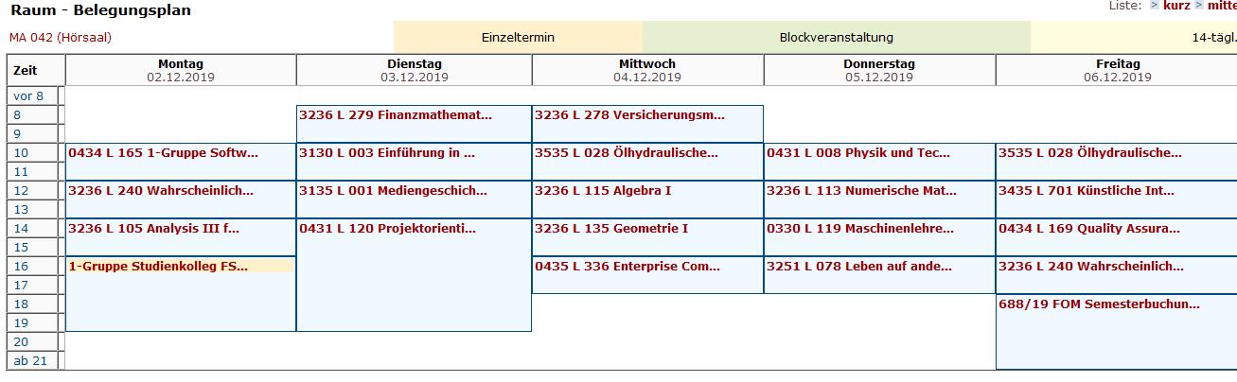The width and height of the screenshot is (1237, 382).
Task: Open the 688/19 FOM Semesterbuchung entry
Action: click(x=1099, y=304)
